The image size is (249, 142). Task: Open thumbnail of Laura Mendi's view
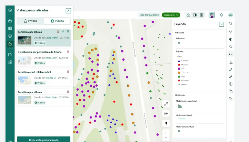[x=24, y=40]
